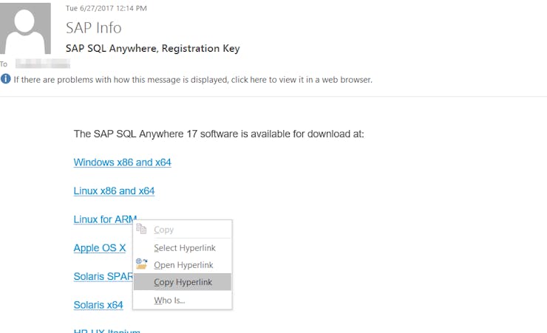Screen dimensions: 547x333
Task: Select Copy Hyperlink from context menu
Action: click(183, 282)
